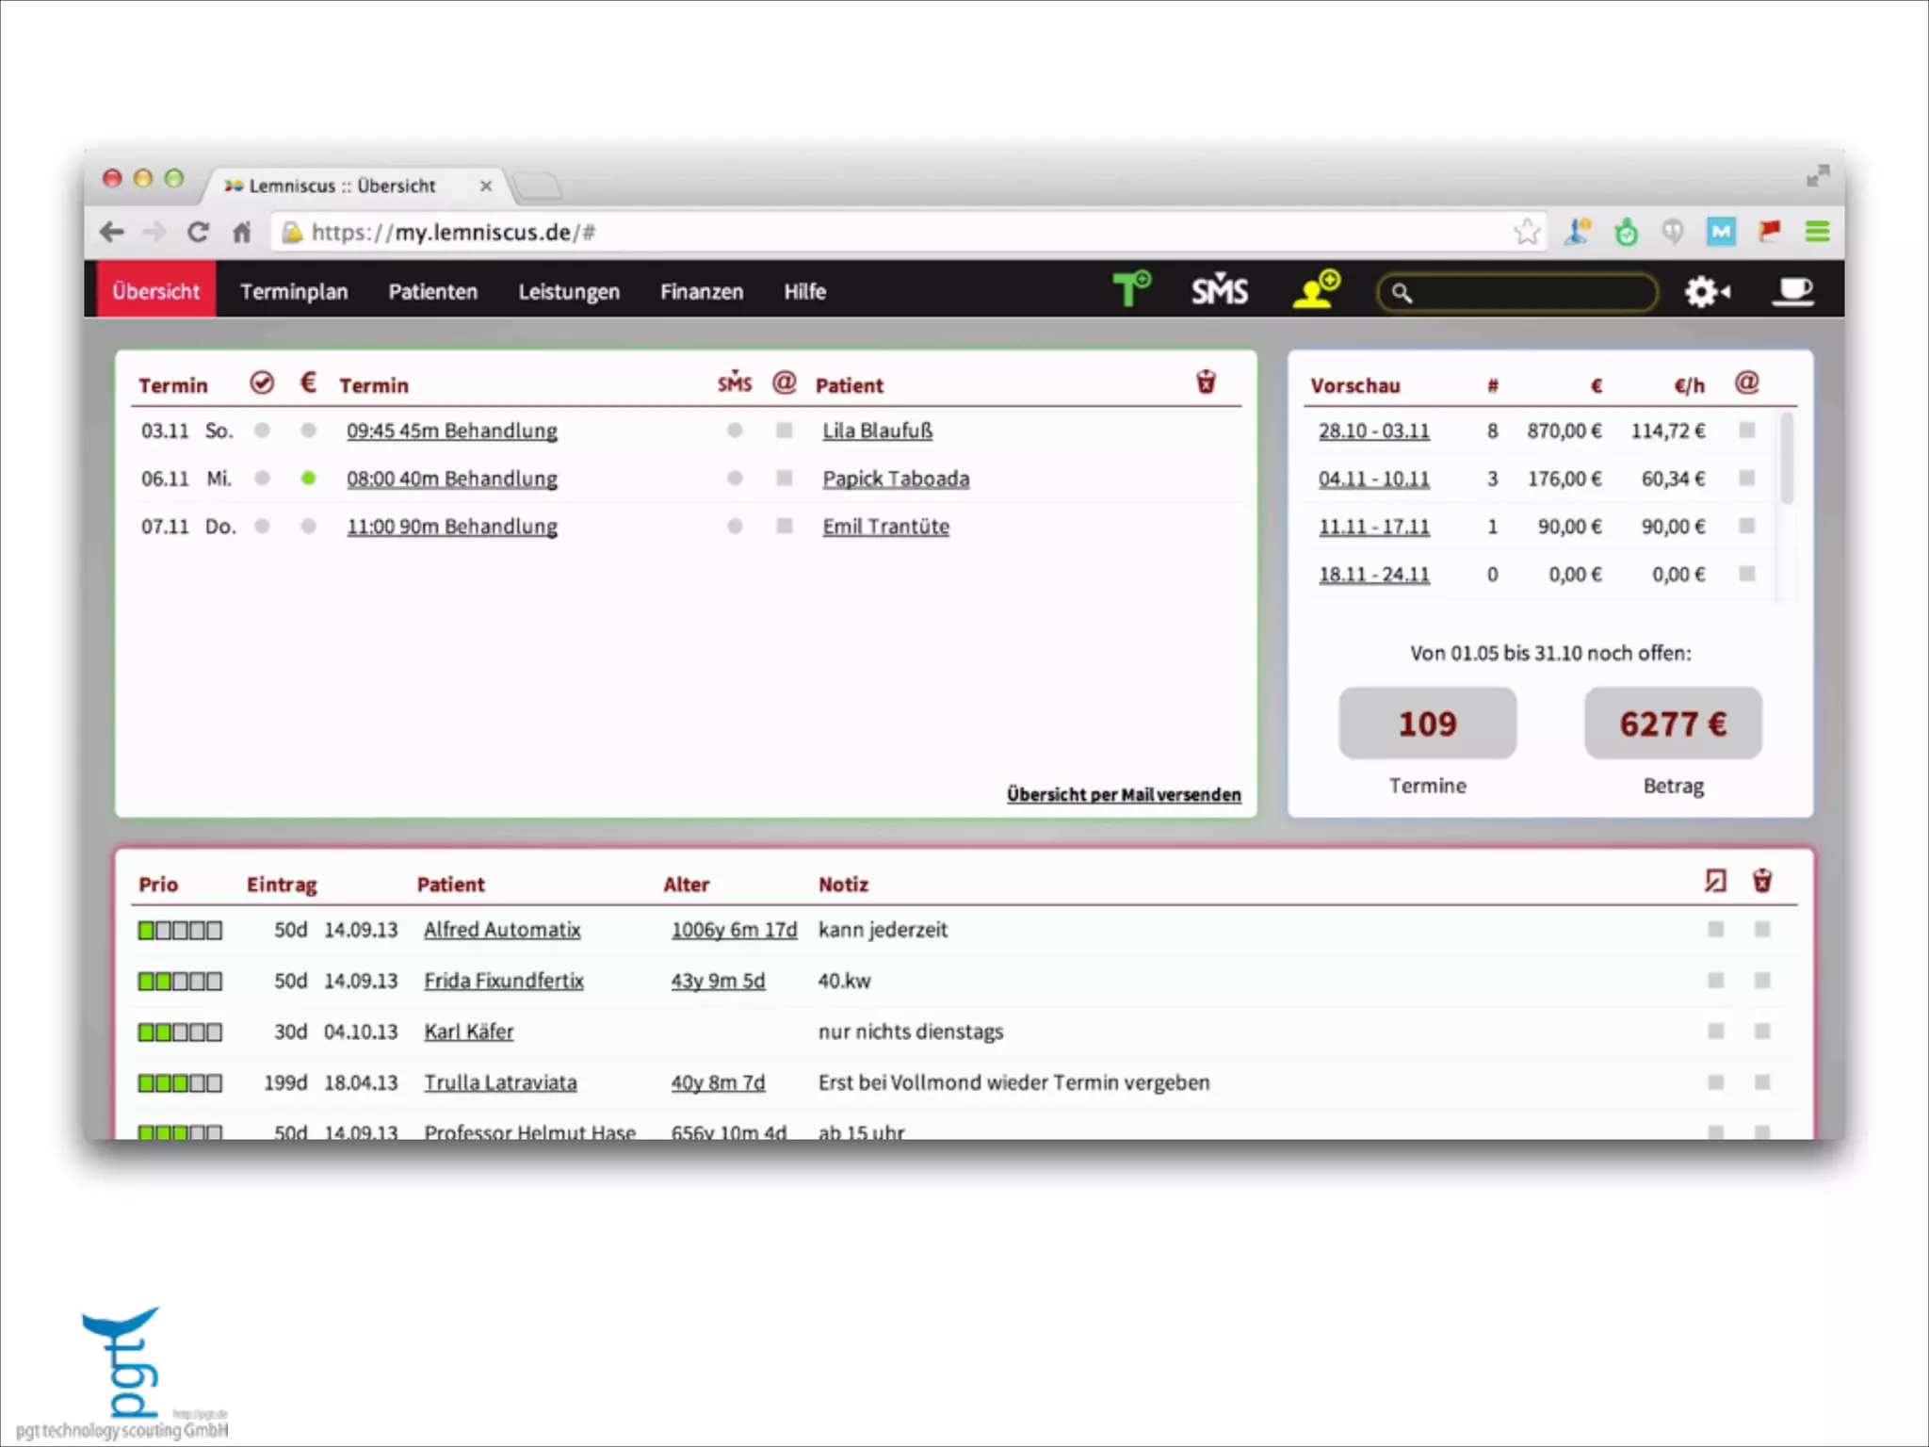Open the SMS icon in navbar

[1220, 290]
